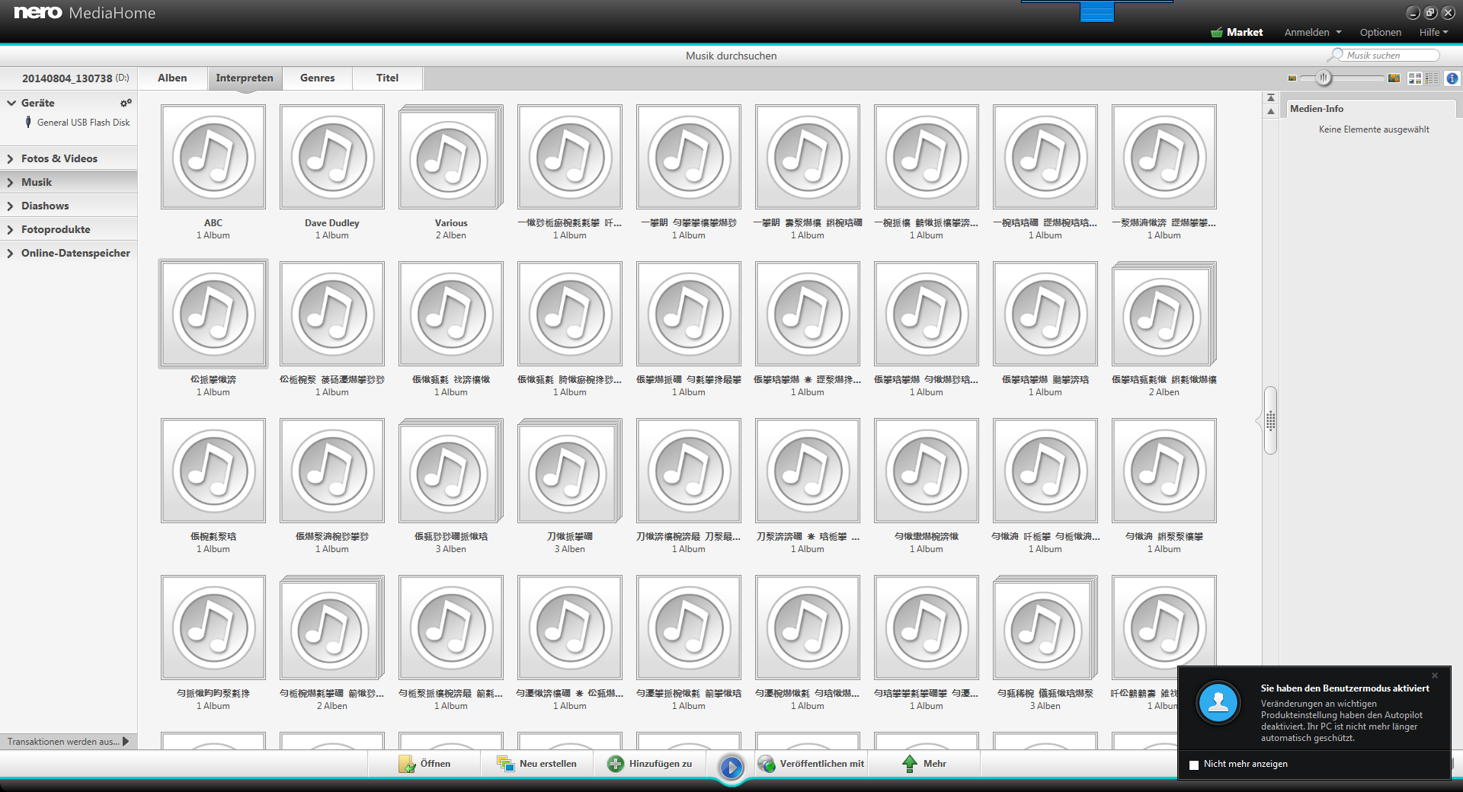Expand the Musik section
The image size is (1463, 792).
pyautogui.click(x=11, y=182)
